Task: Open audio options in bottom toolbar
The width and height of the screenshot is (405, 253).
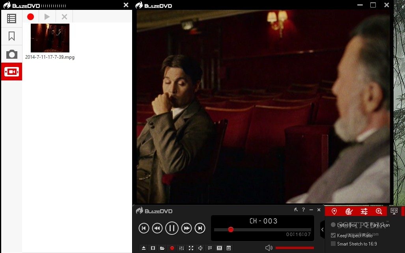Action: 200,248
